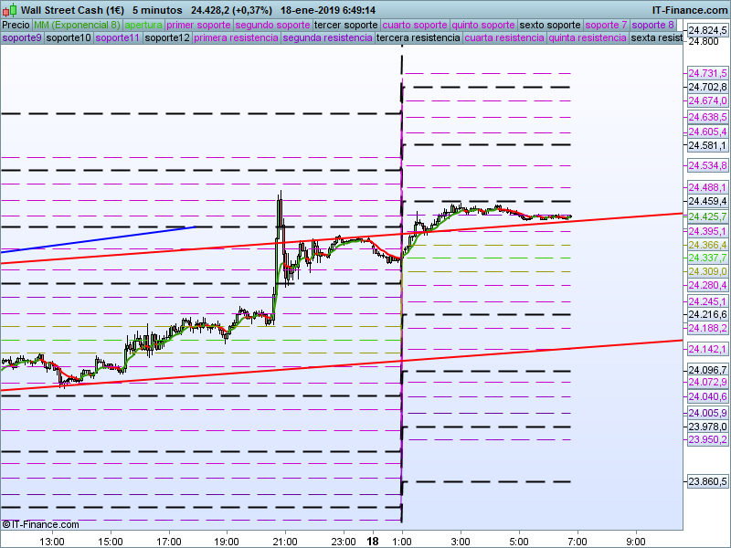Viewport: 731px width, 548px height.
Task: Click price label 24.824,5 on the axis
Action: click(x=707, y=31)
